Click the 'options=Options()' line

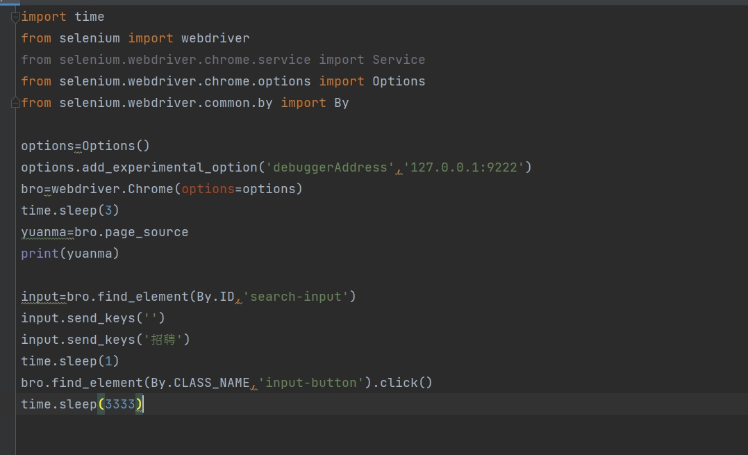click(x=85, y=146)
